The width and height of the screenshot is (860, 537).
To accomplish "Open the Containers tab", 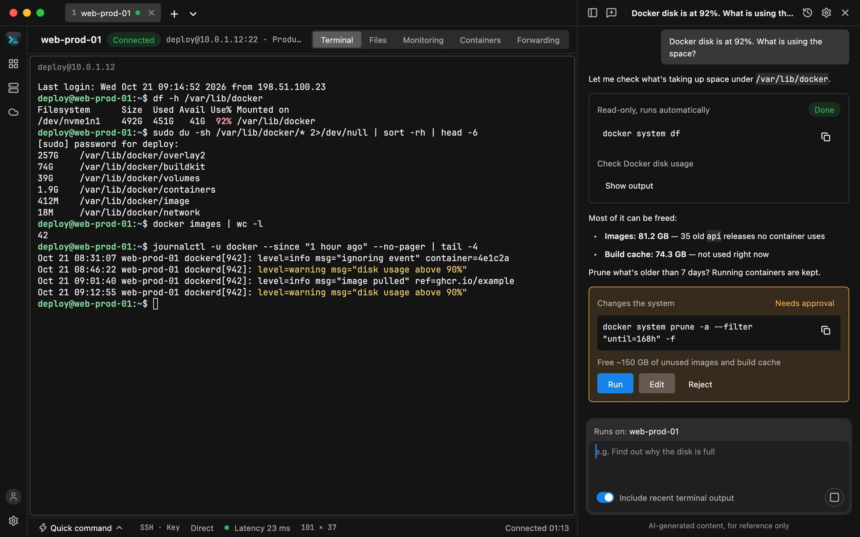I will 480,40.
